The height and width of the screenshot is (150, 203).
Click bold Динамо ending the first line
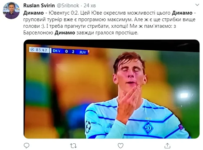[182, 13]
